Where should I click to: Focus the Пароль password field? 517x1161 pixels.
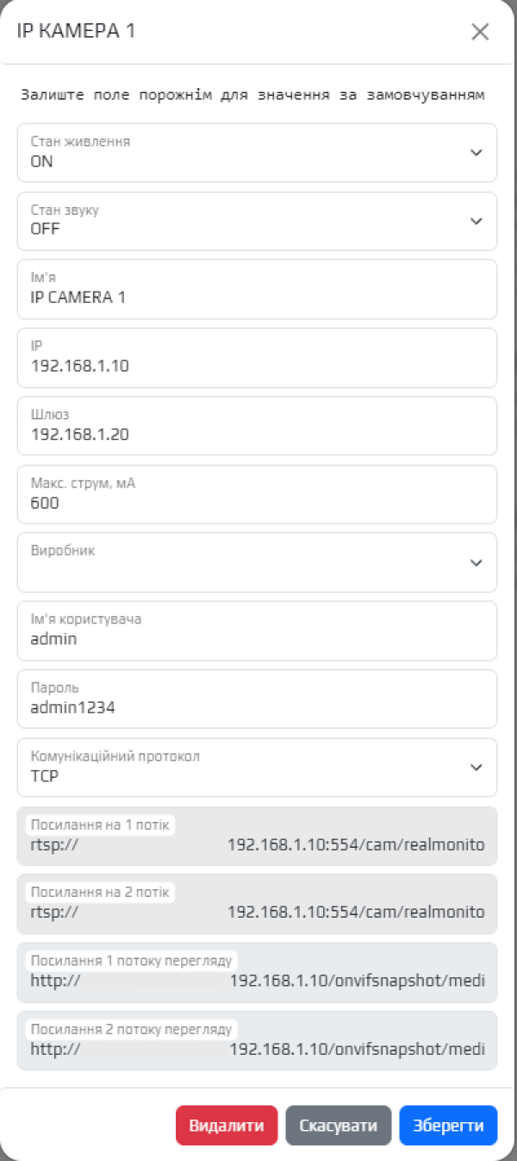coord(257,699)
